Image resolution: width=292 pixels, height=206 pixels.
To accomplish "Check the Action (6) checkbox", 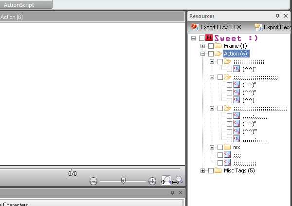I will (210, 54).
